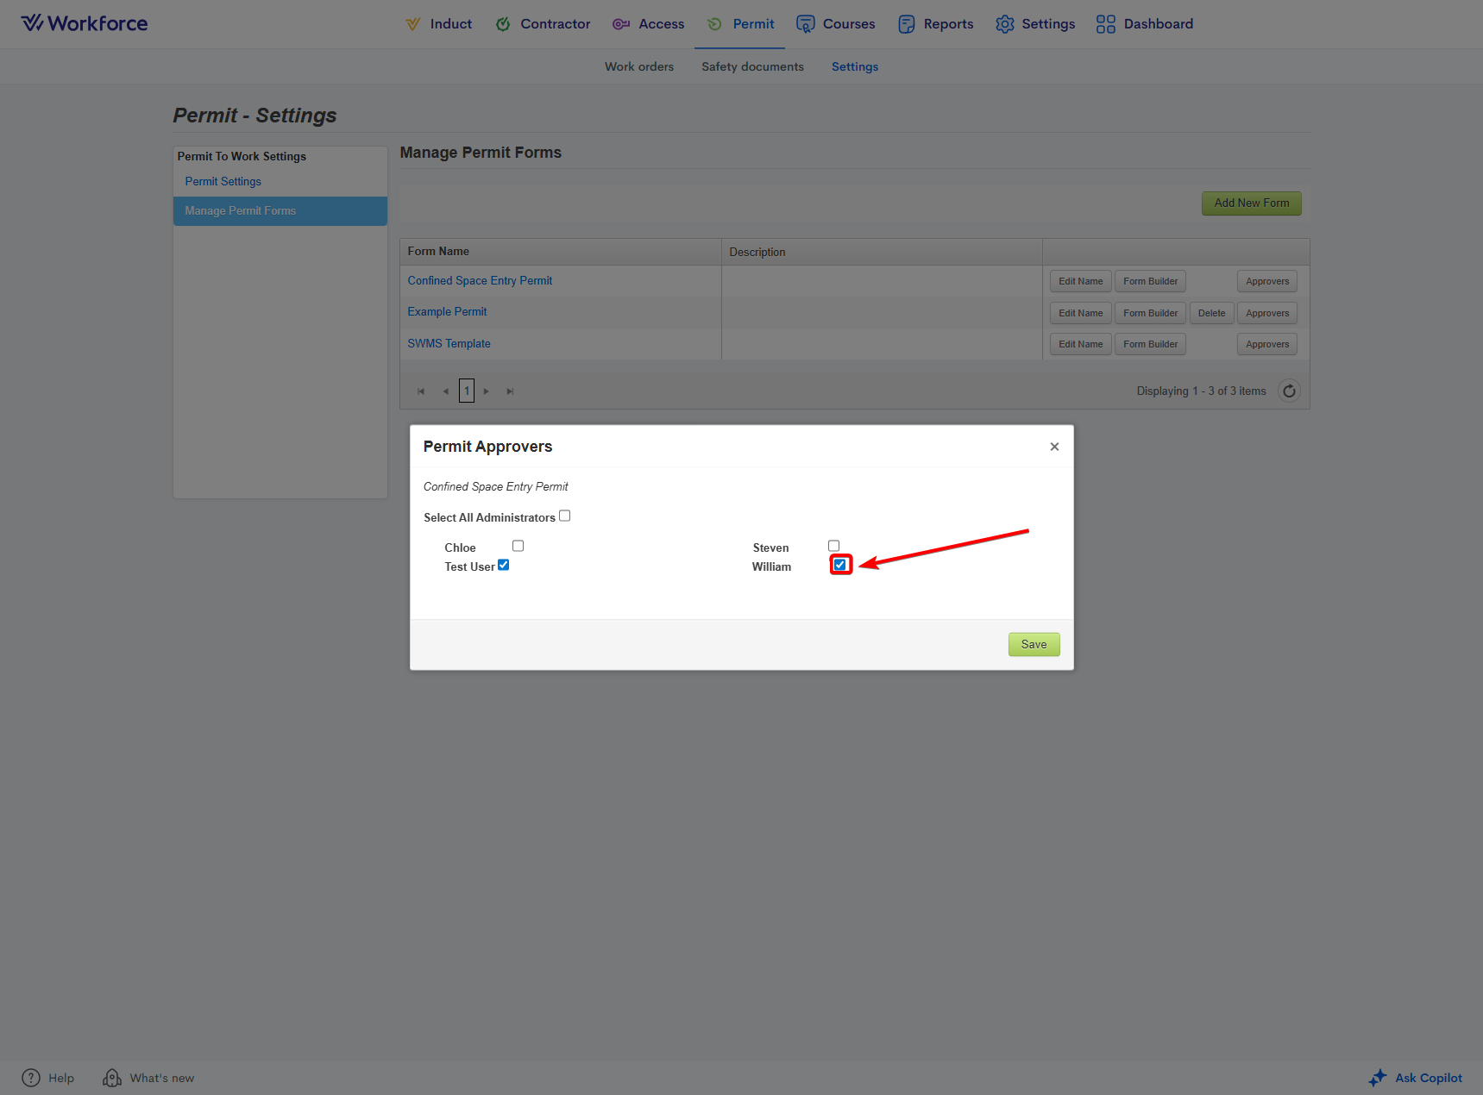Enable the Steven approver checkbox
Image resolution: width=1483 pixels, height=1095 pixels.
point(834,546)
